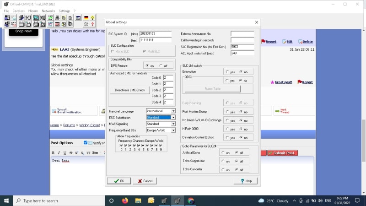Click the Pre formatting icon in editor
366x206 pixels.
click(x=95, y=153)
